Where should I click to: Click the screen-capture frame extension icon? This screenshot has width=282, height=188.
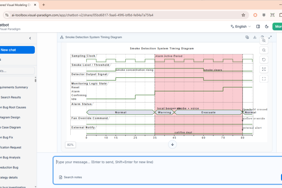(273, 15)
